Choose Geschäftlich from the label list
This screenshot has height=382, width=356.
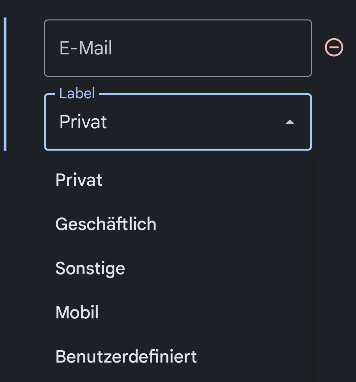pyautogui.click(x=106, y=224)
